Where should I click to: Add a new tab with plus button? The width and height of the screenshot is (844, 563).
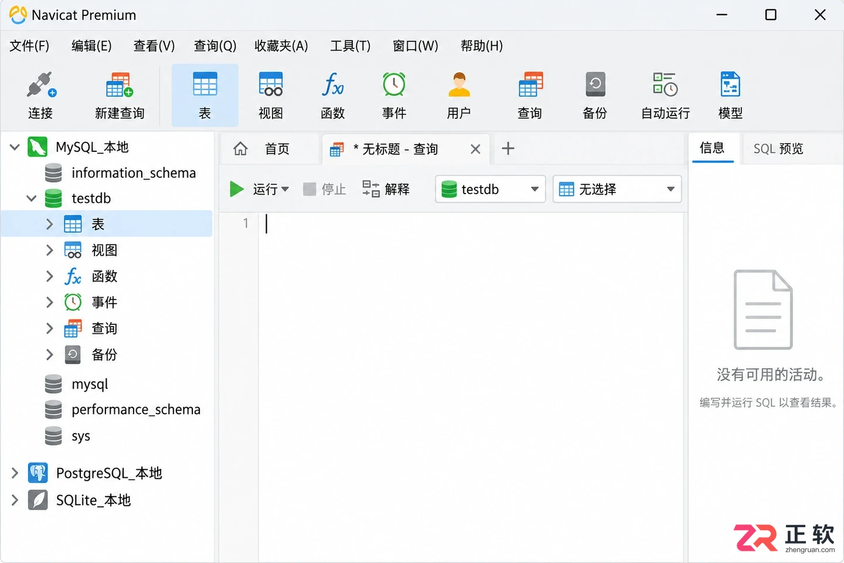[x=508, y=148]
